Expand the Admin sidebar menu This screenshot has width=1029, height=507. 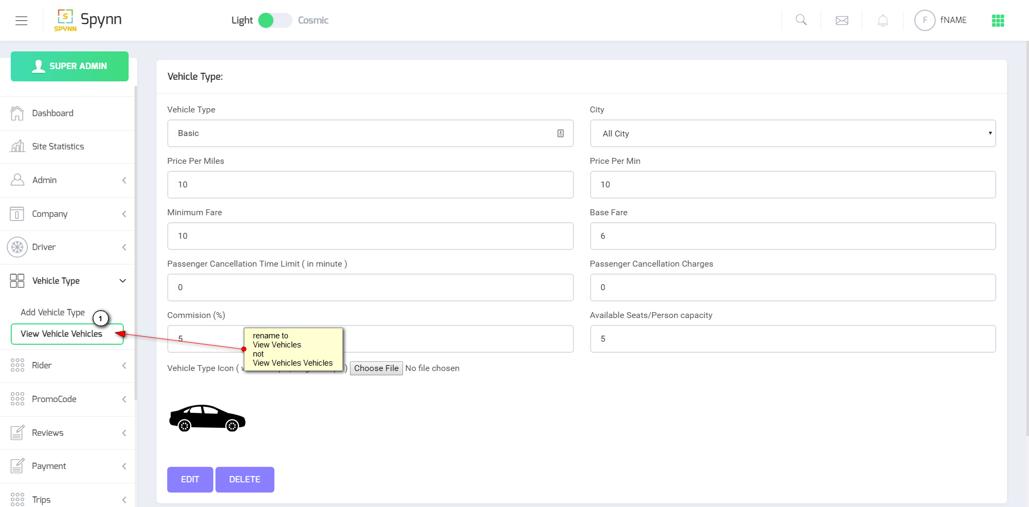[67, 180]
